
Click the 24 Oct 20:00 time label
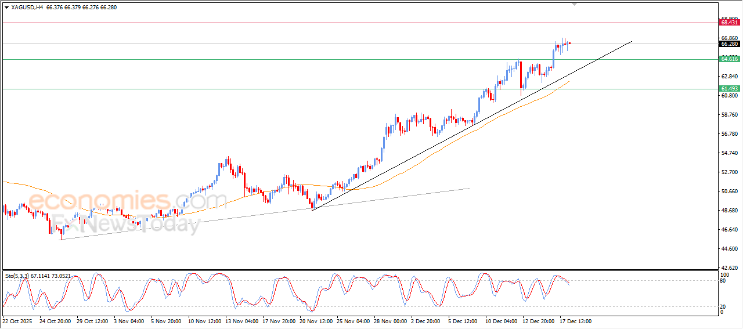pyautogui.click(x=55, y=321)
